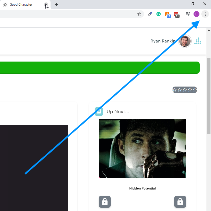Screen dimensions: 211x211
Task: Click the scrollbar up arrow
Action: (x=209, y=30)
